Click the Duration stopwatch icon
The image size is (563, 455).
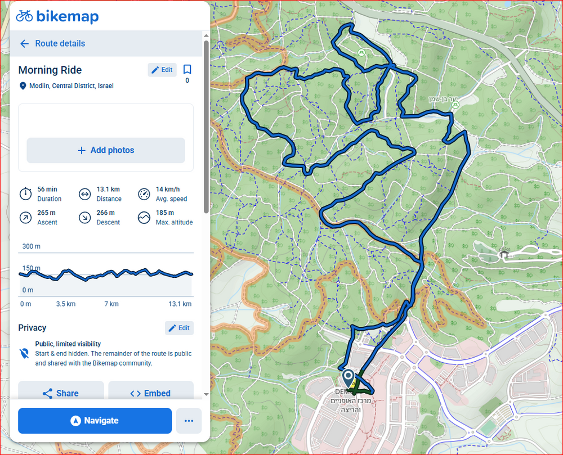point(25,194)
